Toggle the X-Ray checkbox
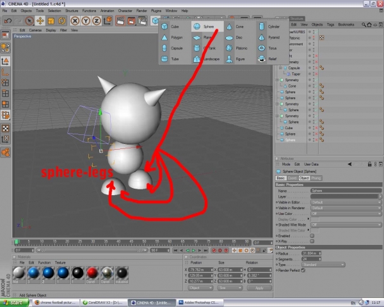The height and width of the screenshot is (307, 384). click(x=312, y=241)
